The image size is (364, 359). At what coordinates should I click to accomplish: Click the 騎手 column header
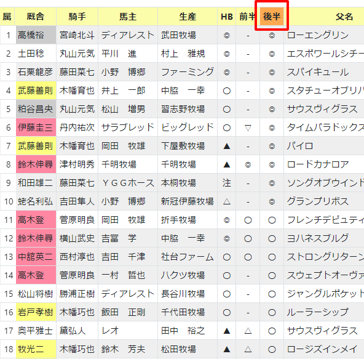click(x=77, y=16)
